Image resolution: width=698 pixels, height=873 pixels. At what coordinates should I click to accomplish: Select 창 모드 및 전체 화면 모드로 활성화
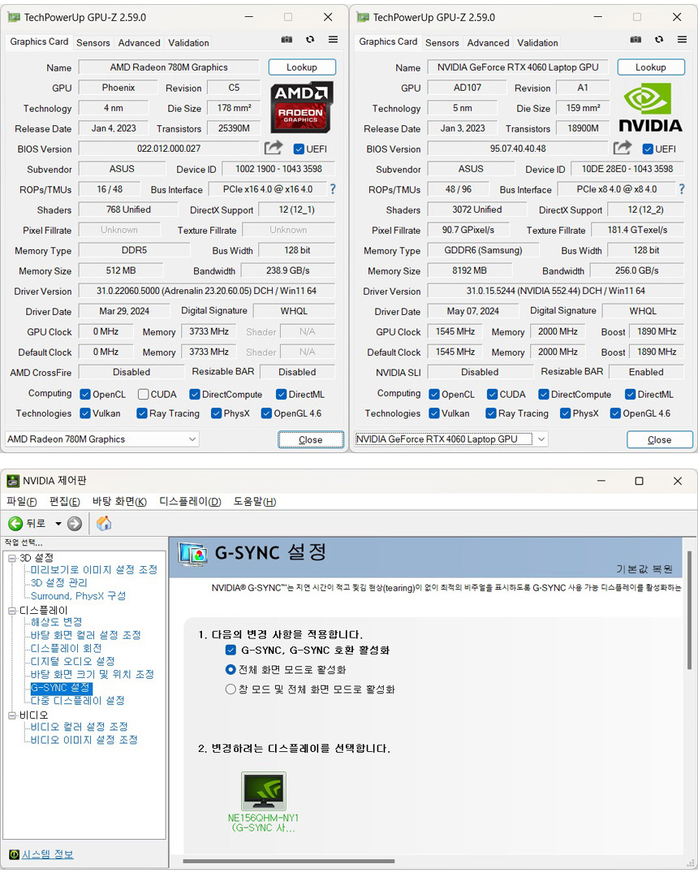231,689
